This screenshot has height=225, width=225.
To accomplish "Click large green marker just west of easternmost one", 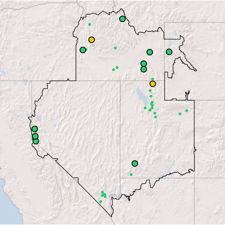I will coord(150,52).
